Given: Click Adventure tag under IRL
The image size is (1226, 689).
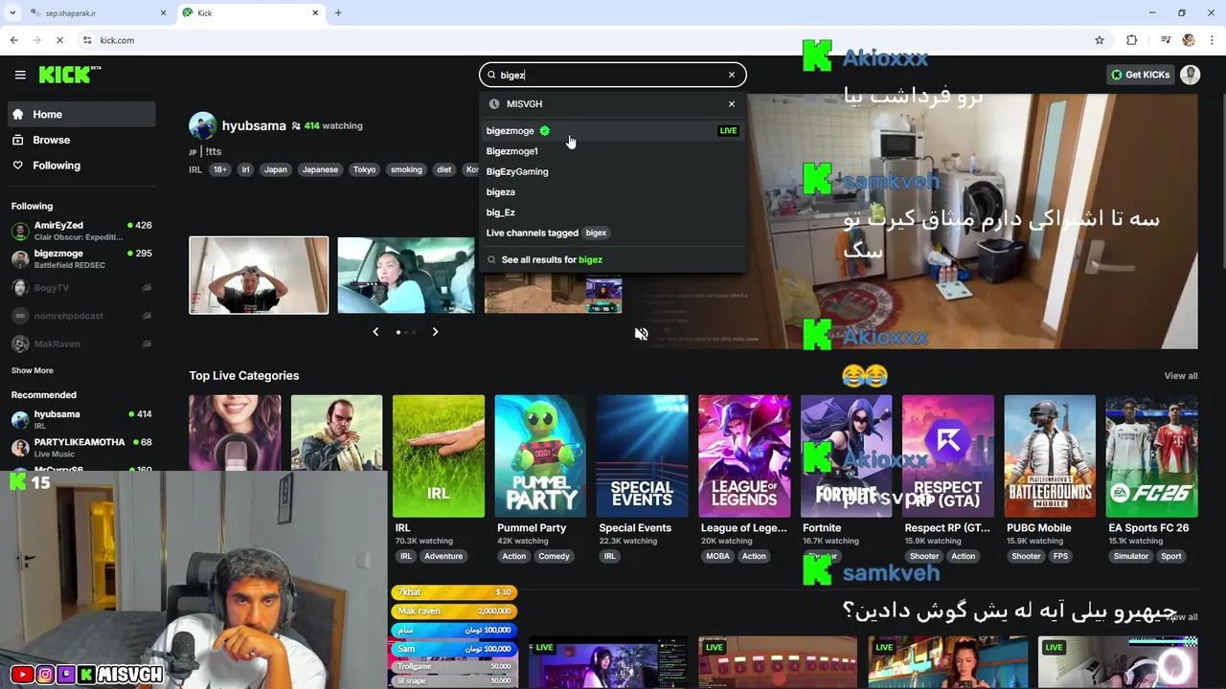Looking at the screenshot, I should (x=443, y=556).
